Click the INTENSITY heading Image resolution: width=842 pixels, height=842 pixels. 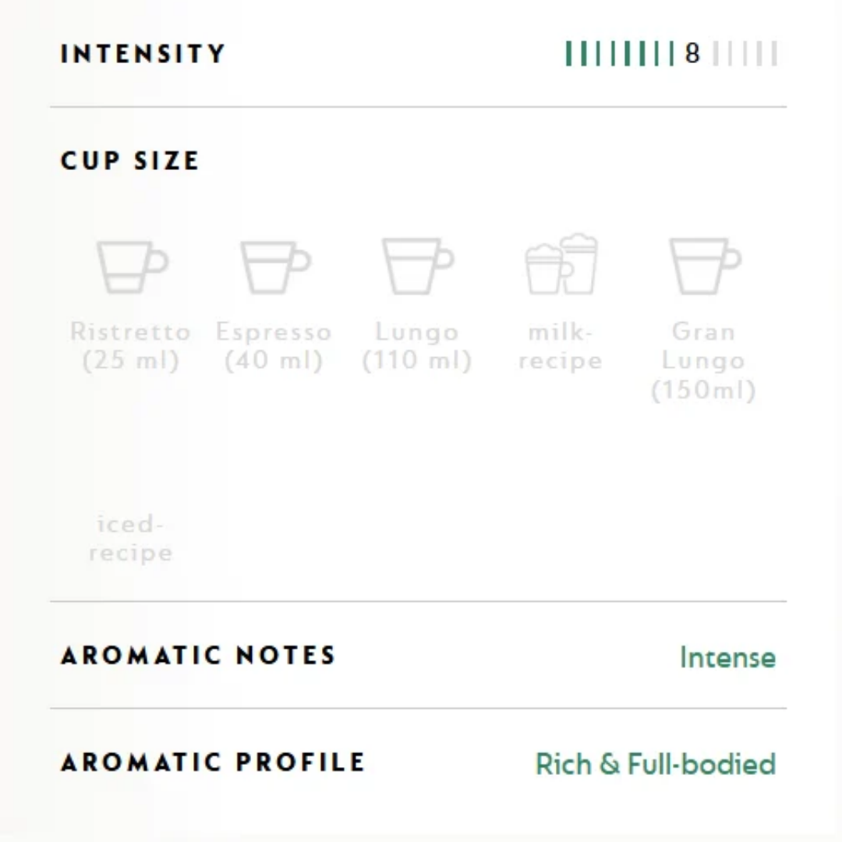point(143,53)
